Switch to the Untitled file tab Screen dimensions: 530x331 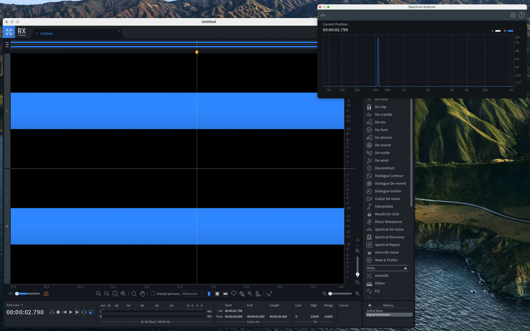point(46,34)
